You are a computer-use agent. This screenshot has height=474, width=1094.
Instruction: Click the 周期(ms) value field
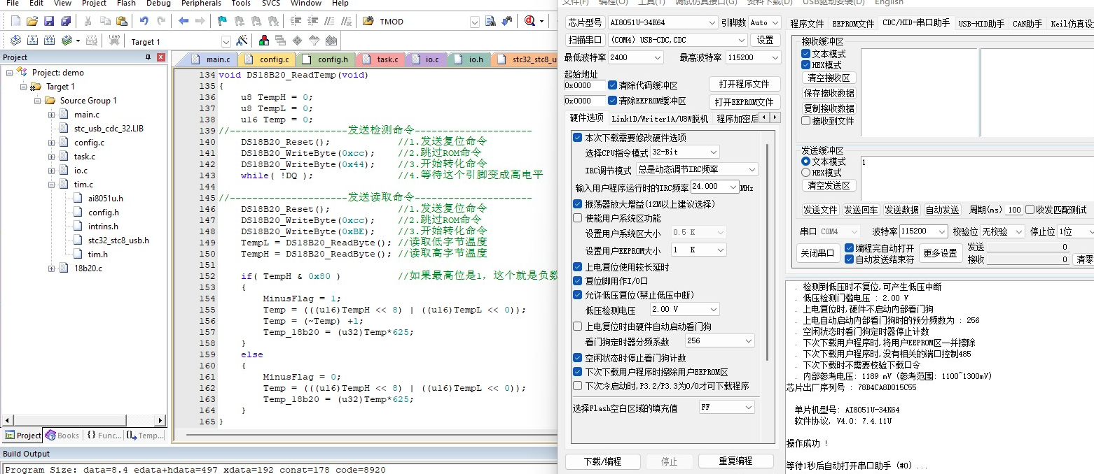click(x=1014, y=210)
